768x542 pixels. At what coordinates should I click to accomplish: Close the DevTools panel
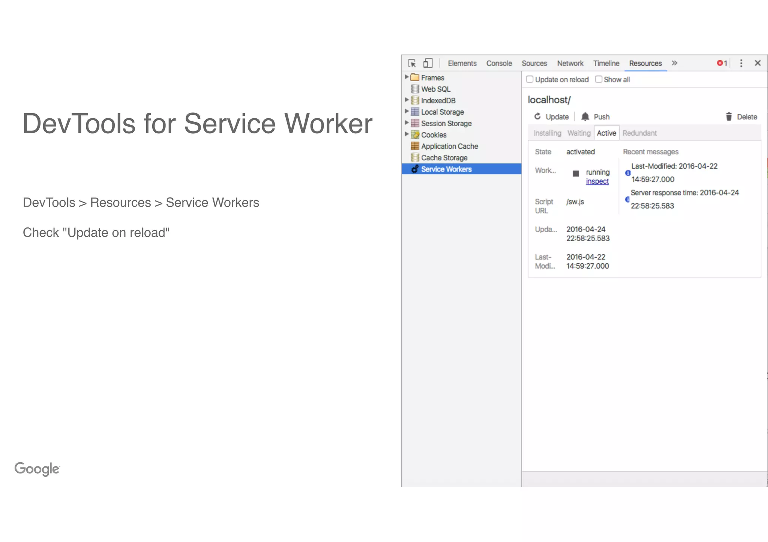(757, 63)
